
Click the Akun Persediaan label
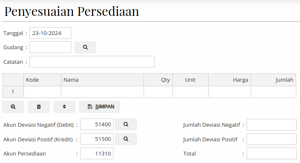[25, 154]
